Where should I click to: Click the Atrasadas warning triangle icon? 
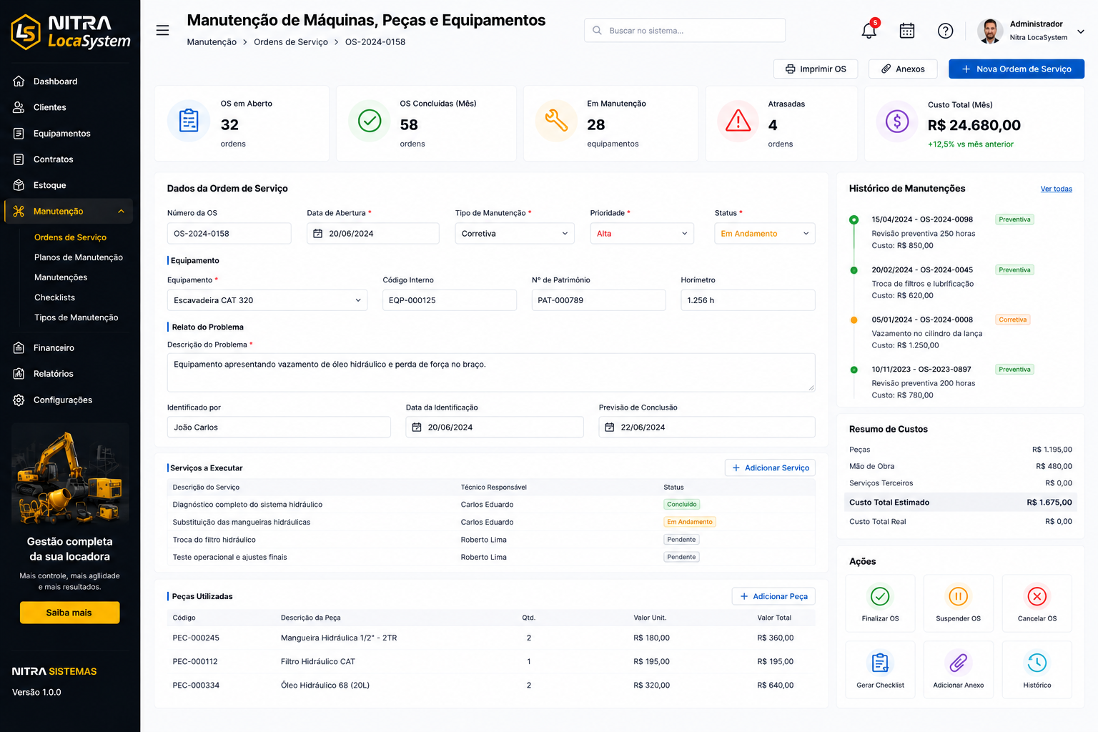738,121
